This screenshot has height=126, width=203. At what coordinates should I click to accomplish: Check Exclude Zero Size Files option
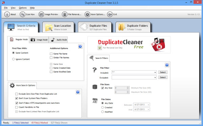pos(17,94)
